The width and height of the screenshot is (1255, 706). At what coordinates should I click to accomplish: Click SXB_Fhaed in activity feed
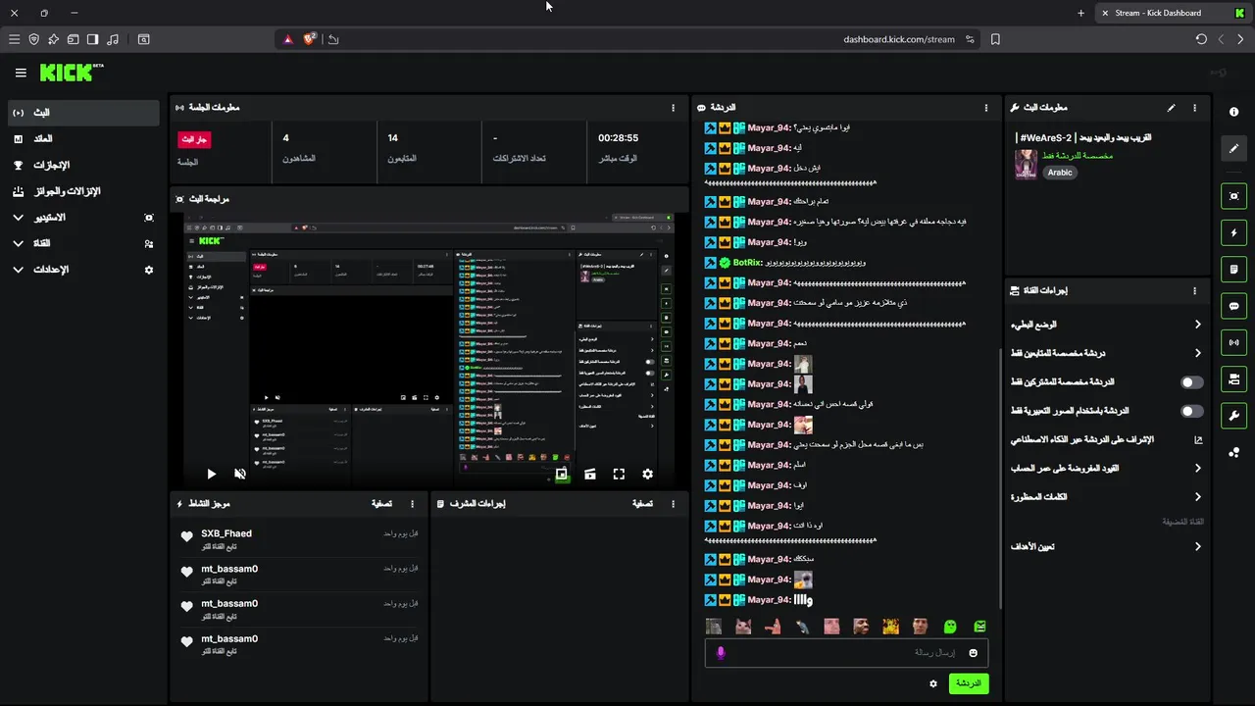(x=226, y=533)
